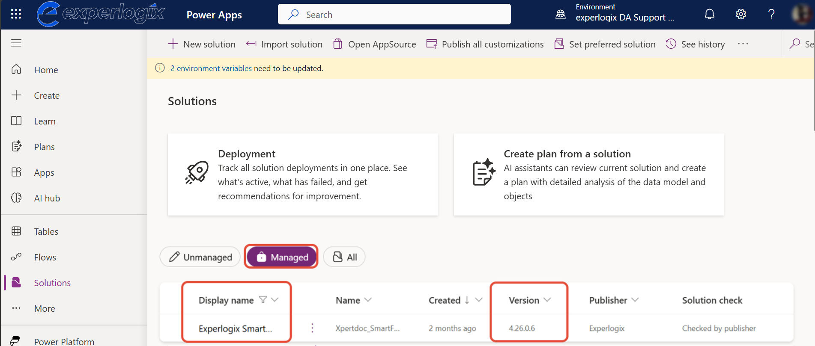
Task: Expand the Version column menu
Action: coord(547,300)
